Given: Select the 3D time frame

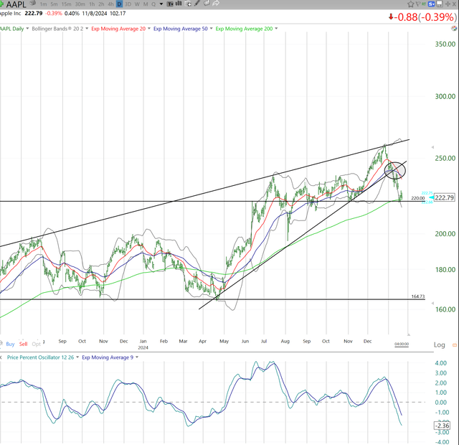Looking at the screenshot, I should coord(128,4).
